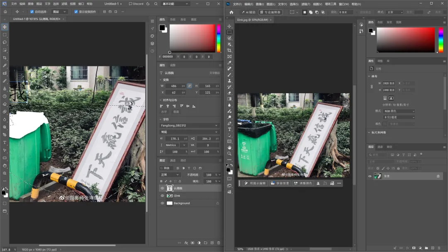Screen dimensions: 448x252
Task: Click the Home icon in the right window
Action: click(x=231, y=12)
